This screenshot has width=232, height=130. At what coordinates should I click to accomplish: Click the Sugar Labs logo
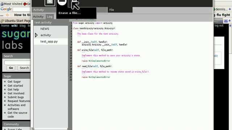tap(16, 39)
